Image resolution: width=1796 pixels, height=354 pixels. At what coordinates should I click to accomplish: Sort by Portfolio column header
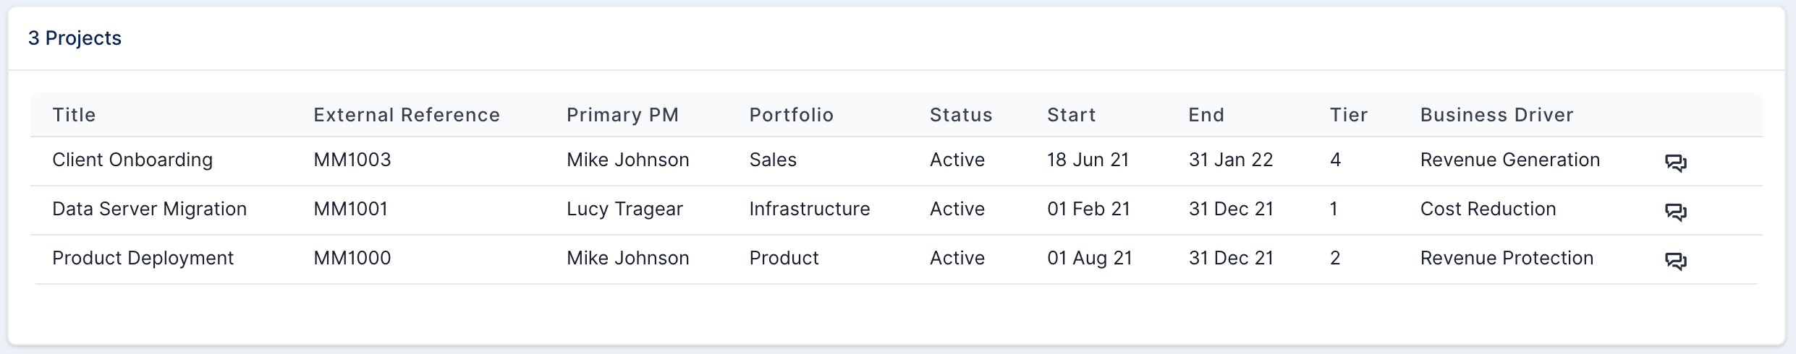pyautogui.click(x=792, y=115)
